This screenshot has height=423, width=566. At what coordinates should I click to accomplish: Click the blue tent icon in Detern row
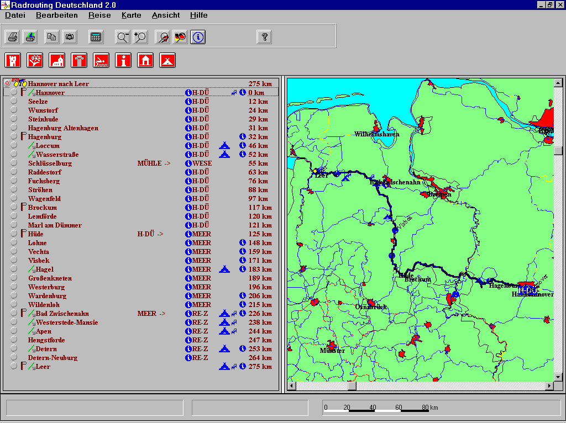224,348
